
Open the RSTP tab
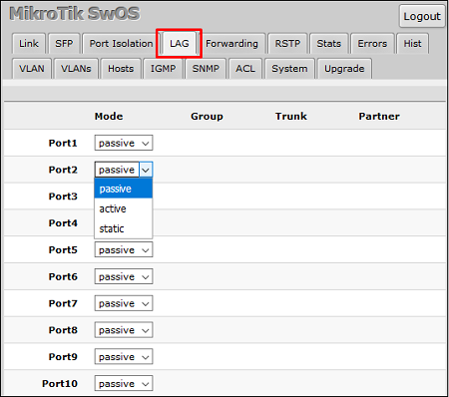click(x=287, y=44)
